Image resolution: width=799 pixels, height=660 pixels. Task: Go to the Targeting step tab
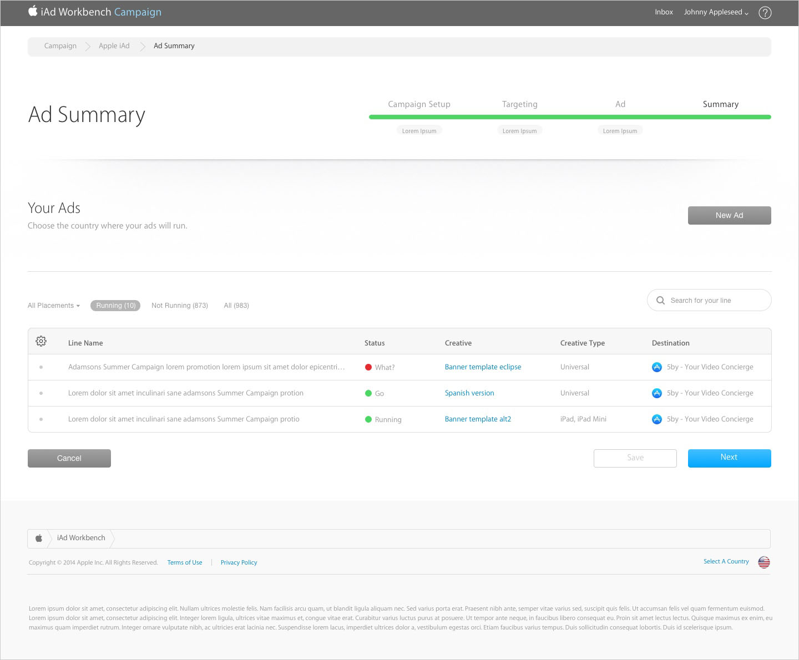[x=519, y=104]
